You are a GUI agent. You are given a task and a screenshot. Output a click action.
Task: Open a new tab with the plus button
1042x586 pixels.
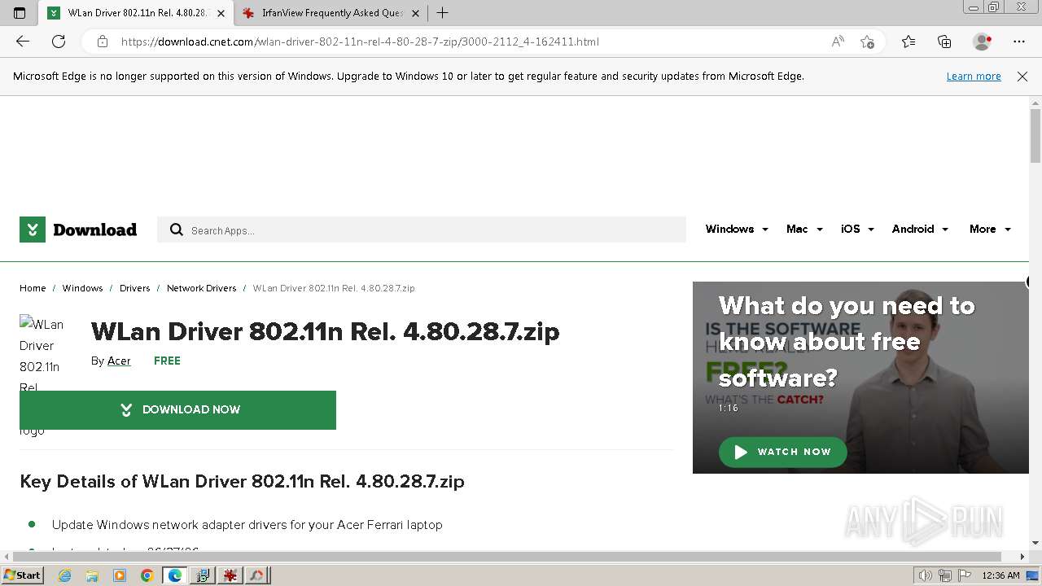point(442,13)
